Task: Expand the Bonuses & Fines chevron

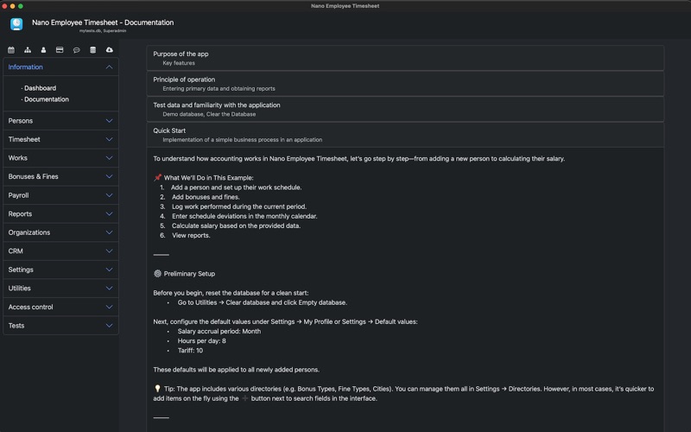Action: 110,176
